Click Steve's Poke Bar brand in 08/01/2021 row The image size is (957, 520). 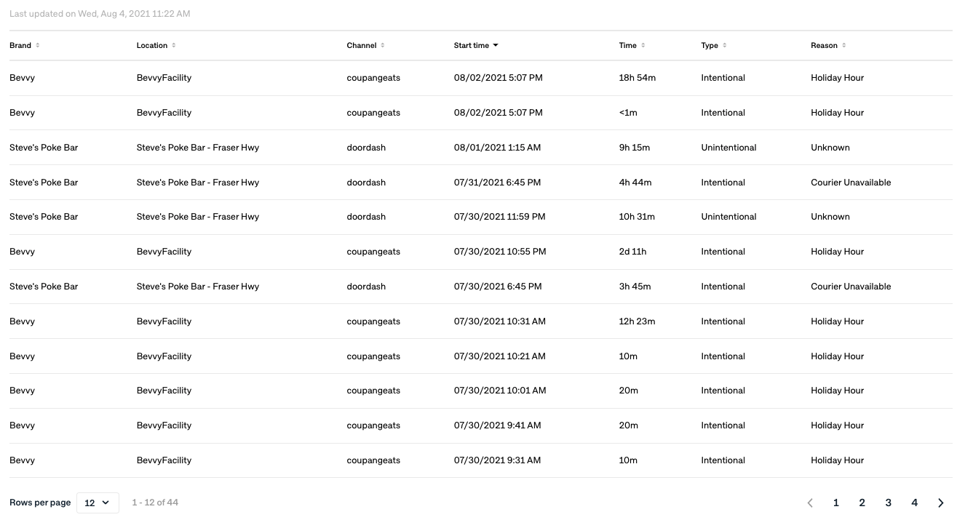coord(44,148)
